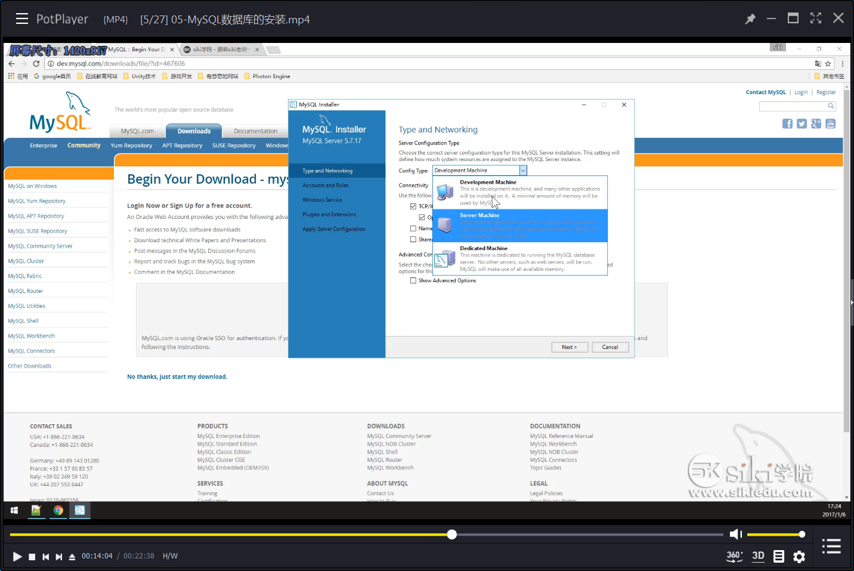Open MySQL Google Plus icon
The image size is (854, 571).
[816, 124]
